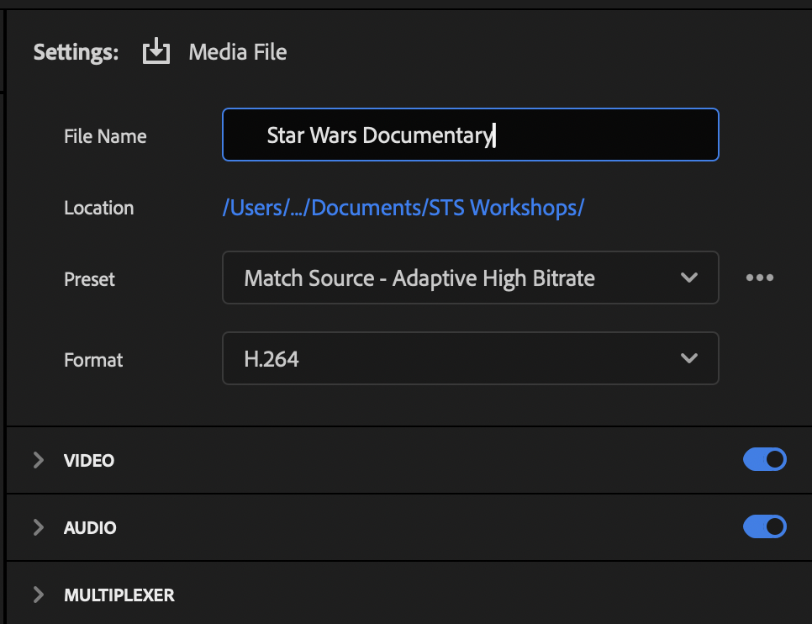Click the Format label

click(x=93, y=360)
